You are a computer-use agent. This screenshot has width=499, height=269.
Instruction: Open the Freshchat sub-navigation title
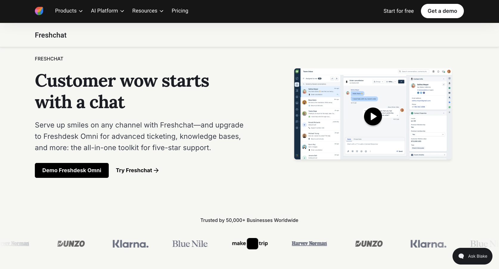coord(51,35)
